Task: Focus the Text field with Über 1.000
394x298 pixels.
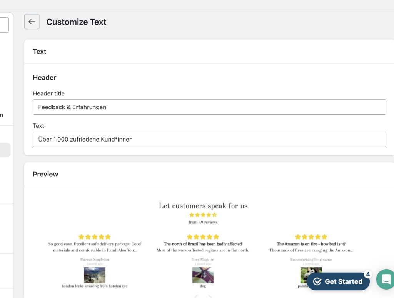Action: pyautogui.click(x=209, y=139)
